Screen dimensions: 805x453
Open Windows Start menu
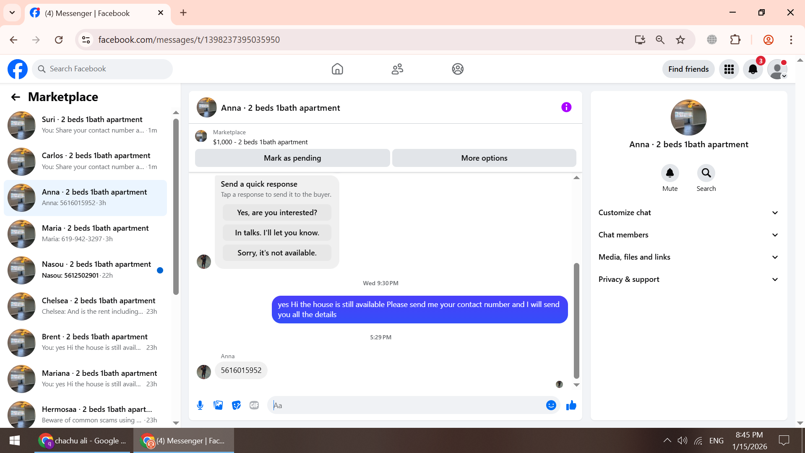click(x=15, y=440)
